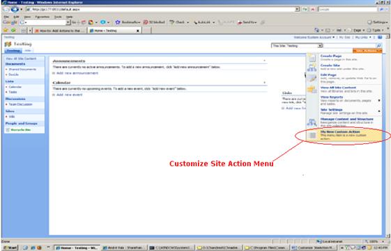The height and width of the screenshot is (251, 391).
Task: Click the Add new event link
Action: click(x=69, y=95)
